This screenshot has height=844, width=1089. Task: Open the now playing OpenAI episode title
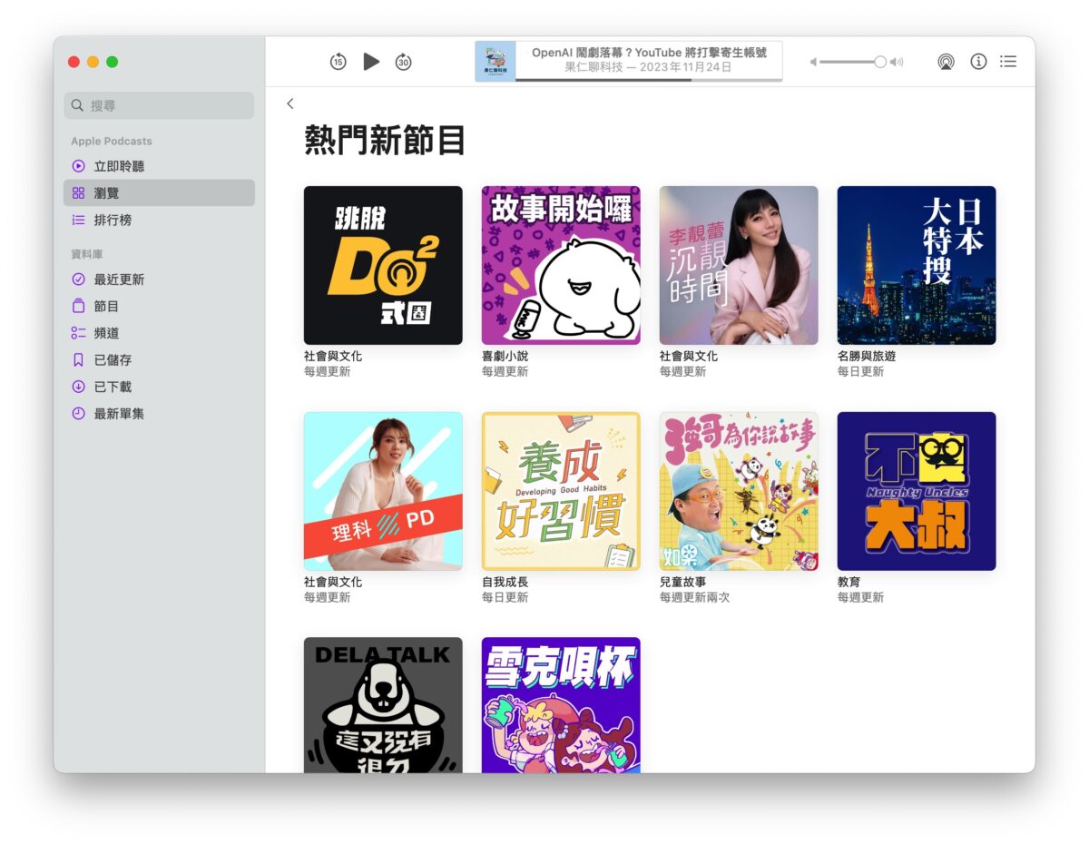[649, 53]
